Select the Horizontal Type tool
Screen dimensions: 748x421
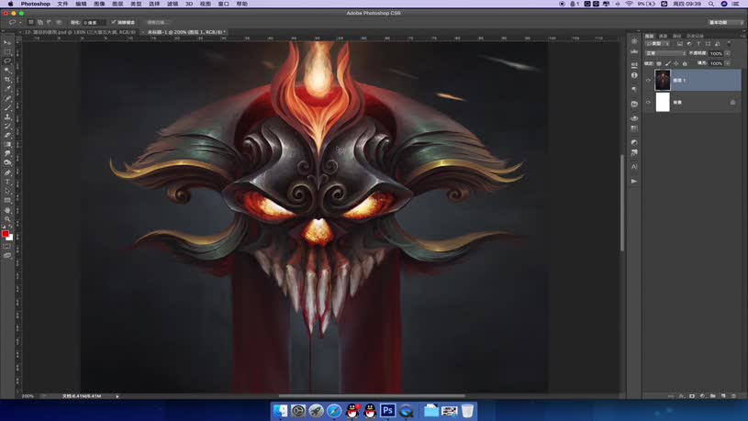click(x=7, y=183)
